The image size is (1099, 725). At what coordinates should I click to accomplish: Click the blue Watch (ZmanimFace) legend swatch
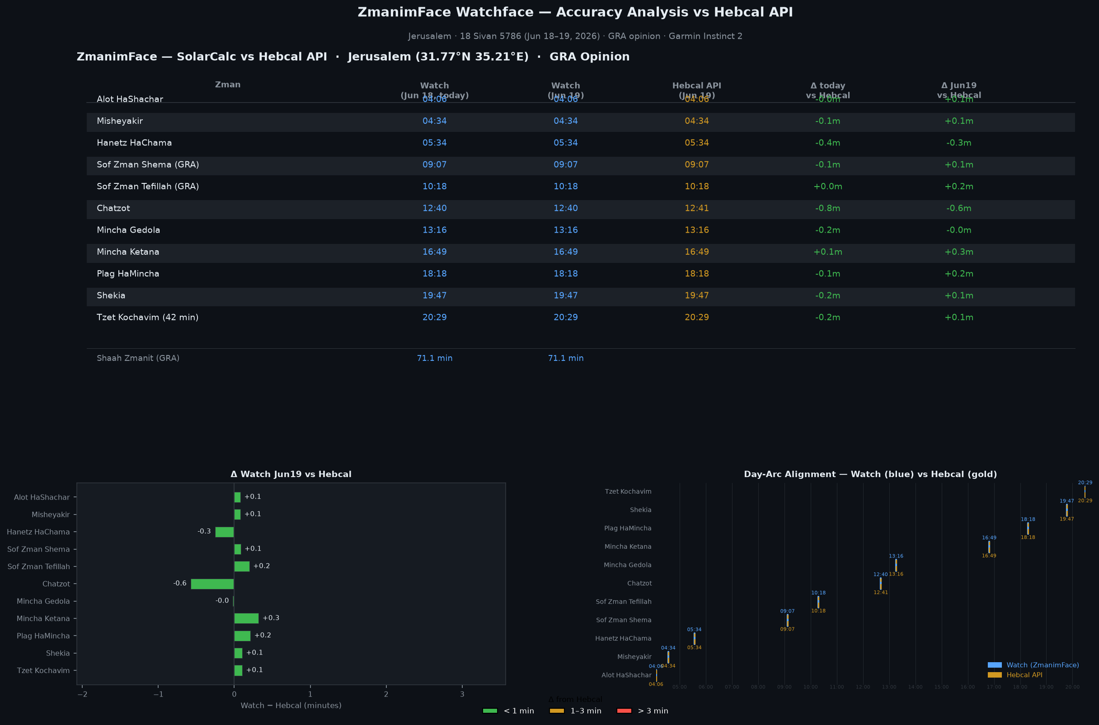pyautogui.click(x=995, y=665)
